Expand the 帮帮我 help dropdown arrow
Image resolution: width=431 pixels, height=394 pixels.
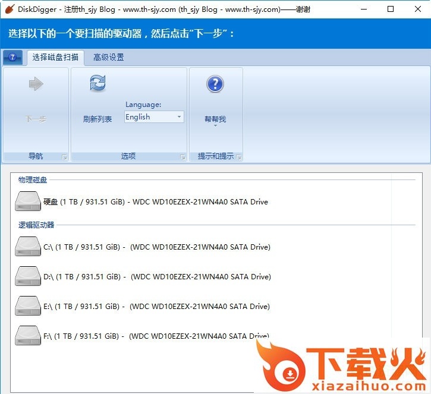[x=215, y=126]
